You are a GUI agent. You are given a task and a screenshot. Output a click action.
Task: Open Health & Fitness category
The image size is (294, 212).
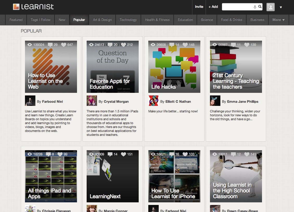click(x=157, y=20)
